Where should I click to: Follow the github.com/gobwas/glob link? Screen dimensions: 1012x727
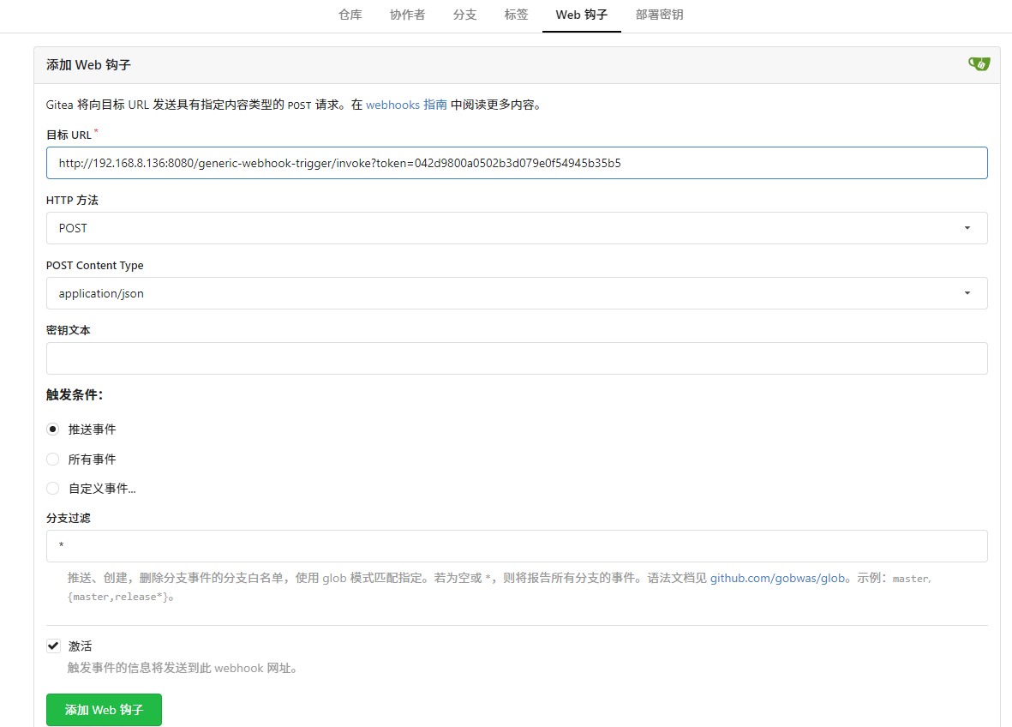tap(777, 578)
